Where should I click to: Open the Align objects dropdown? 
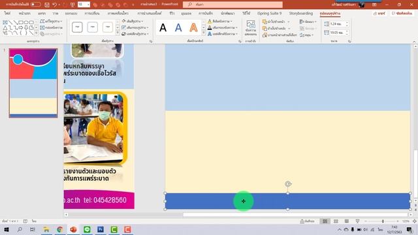click(308, 22)
